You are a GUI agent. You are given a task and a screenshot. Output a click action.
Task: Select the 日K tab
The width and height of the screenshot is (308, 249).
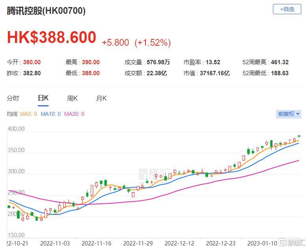click(43, 98)
